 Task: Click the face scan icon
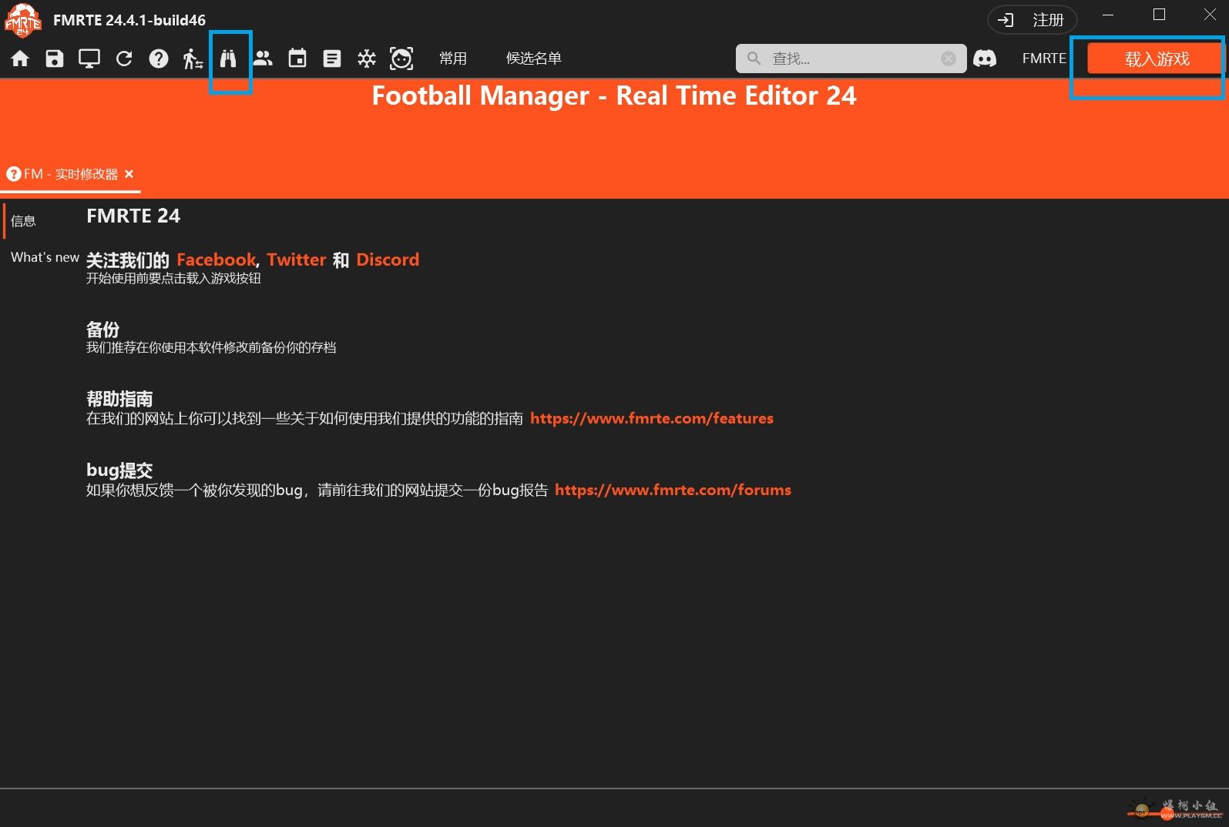pyautogui.click(x=401, y=59)
